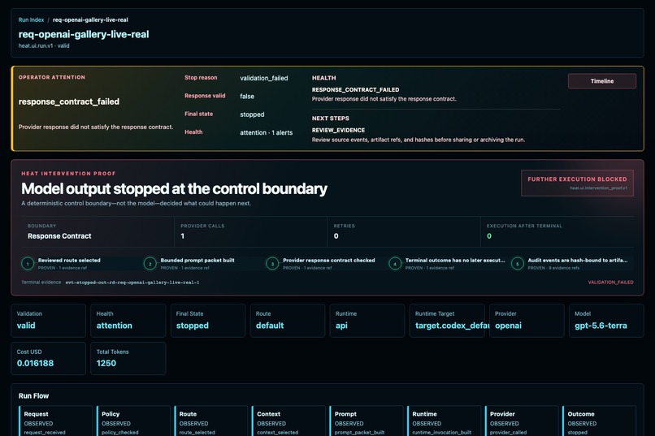Screen dimensions: 655x436
Task: Select the Validation card value 'valid'
Action: point(26,326)
